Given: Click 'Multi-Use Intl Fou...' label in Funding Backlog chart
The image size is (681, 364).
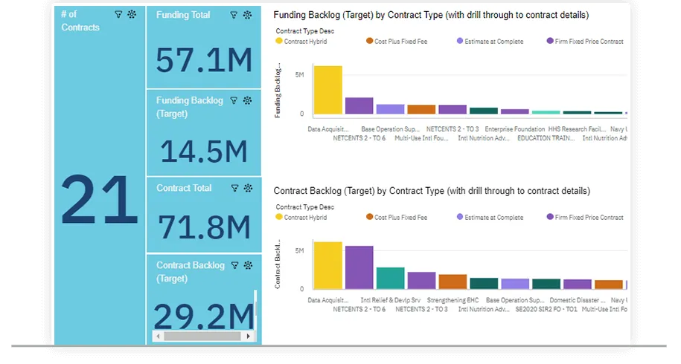Looking at the screenshot, I should [421, 138].
